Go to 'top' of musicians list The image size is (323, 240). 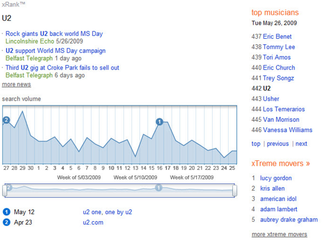[256, 144]
